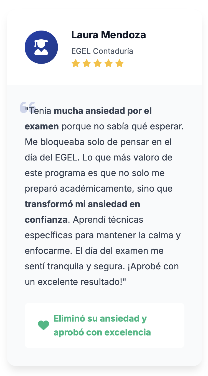
Task: Click the graduate cap avatar icon
Action: pos(41,47)
